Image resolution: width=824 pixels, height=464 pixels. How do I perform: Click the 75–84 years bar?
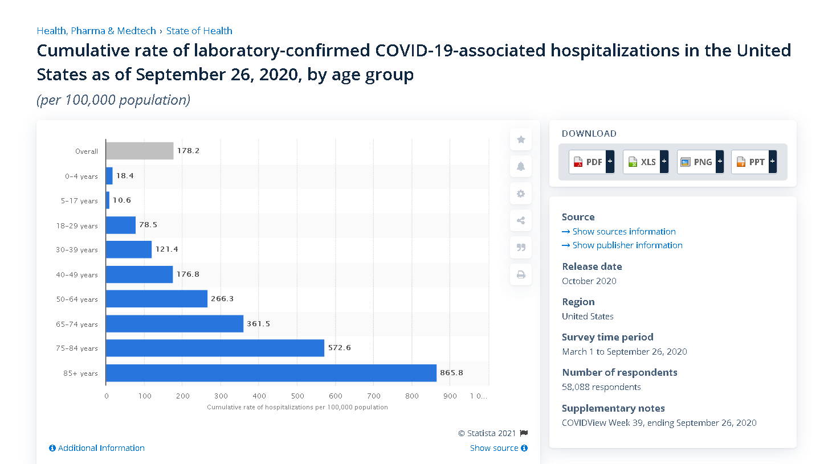[x=215, y=348]
